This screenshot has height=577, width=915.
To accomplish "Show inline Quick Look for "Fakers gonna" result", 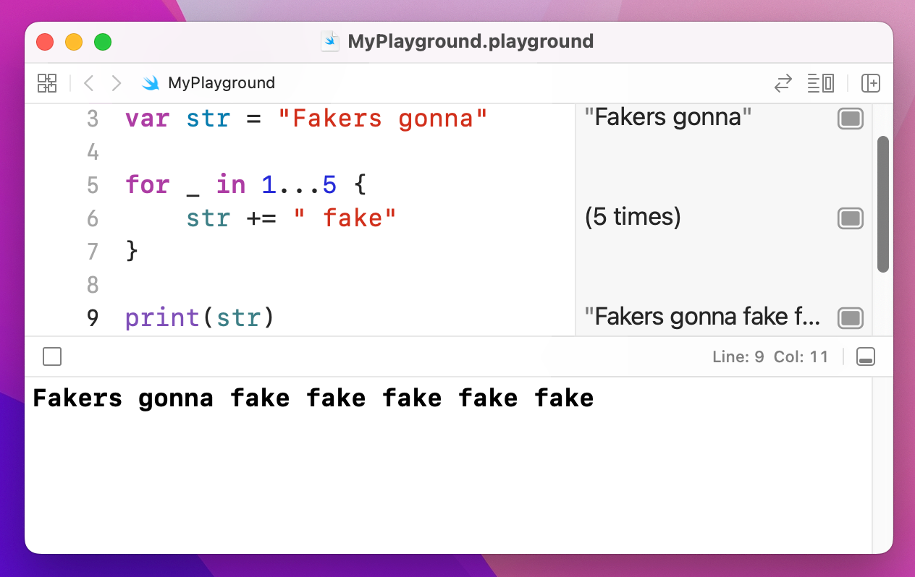I will [850, 118].
